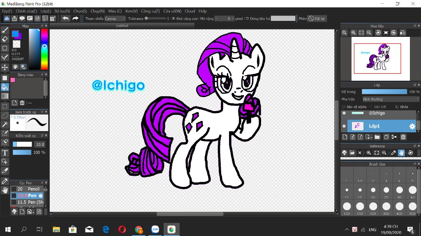Hide the @Ichigo layer
Image resolution: width=421 pixels, height=236 pixels.
pyautogui.click(x=344, y=113)
